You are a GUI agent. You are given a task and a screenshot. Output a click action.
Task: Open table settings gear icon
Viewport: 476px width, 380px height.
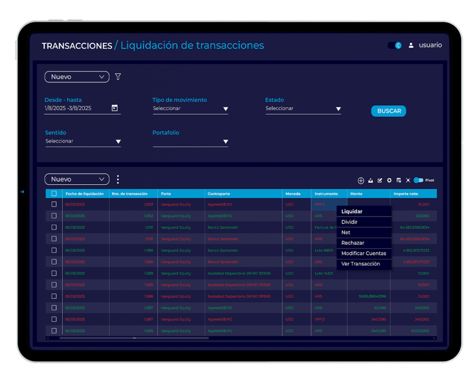(x=389, y=180)
